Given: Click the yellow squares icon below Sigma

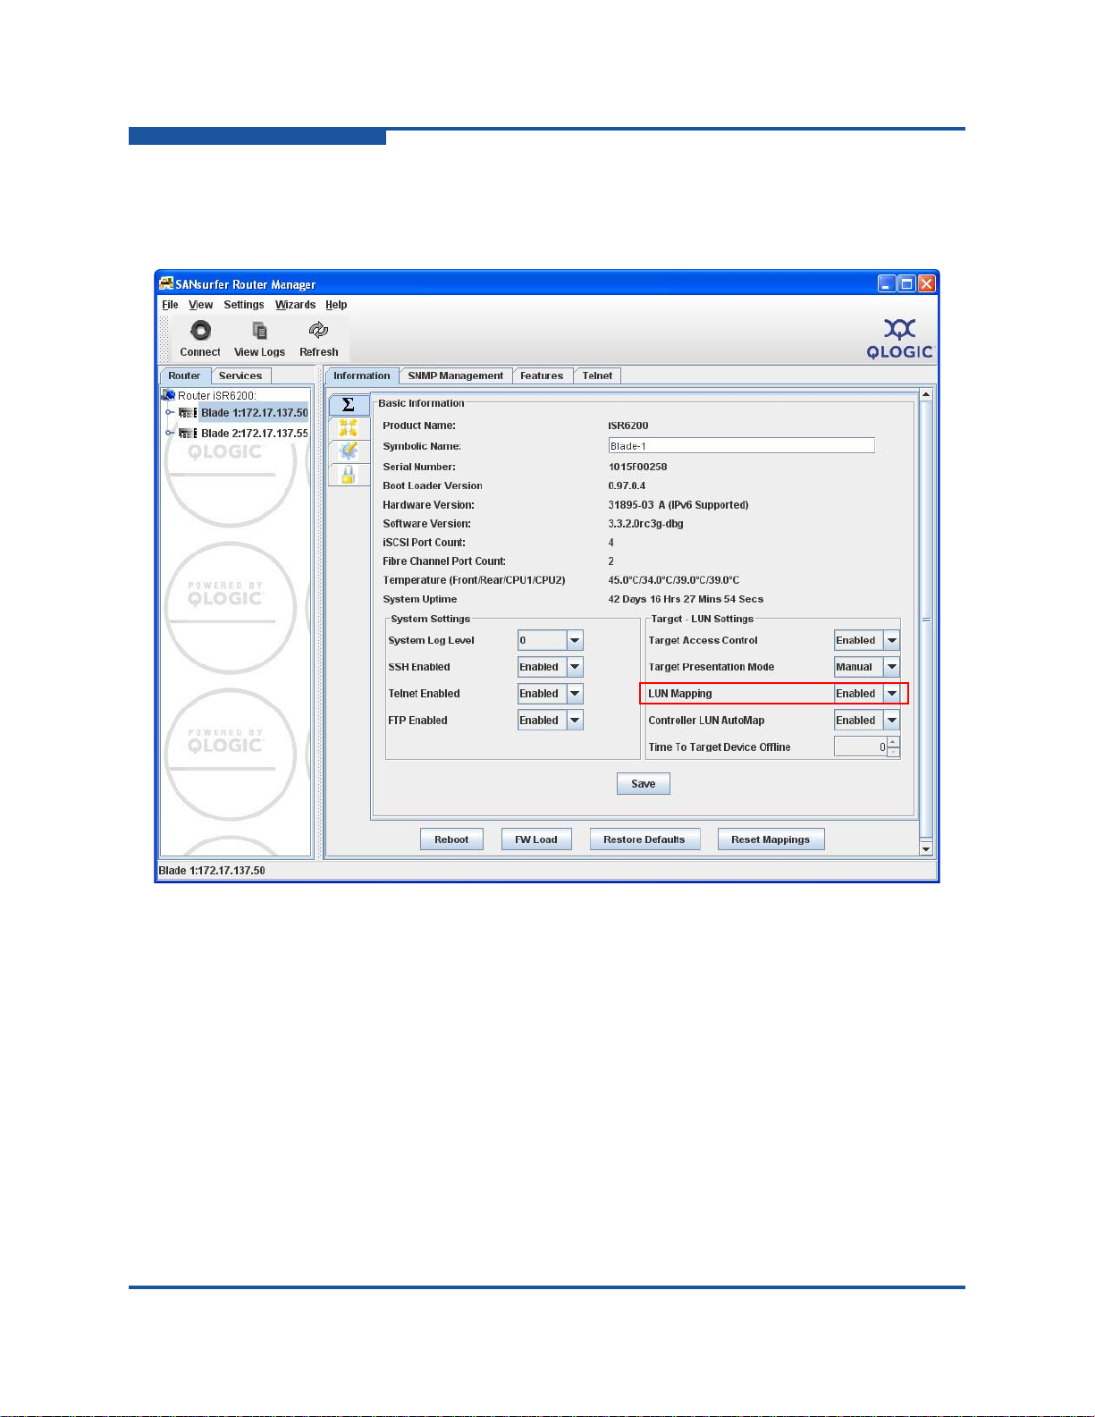Looking at the screenshot, I should [349, 428].
